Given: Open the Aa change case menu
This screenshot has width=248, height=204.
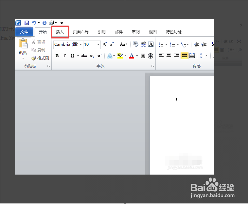Looking at the screenshot, I should click(123, 44).
